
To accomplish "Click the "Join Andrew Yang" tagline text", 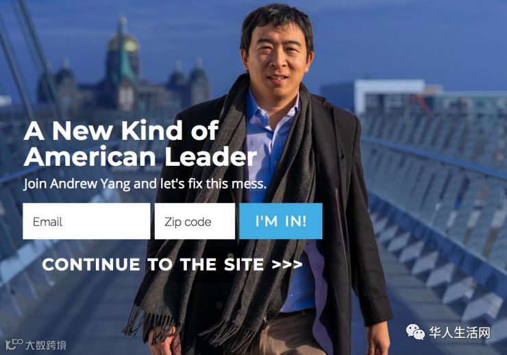I will point(76,184).
